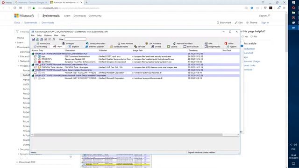Viewport: 299px width, 168px height.
Task: Open the Help menu in Autoruns
Action: pos(63,35)
